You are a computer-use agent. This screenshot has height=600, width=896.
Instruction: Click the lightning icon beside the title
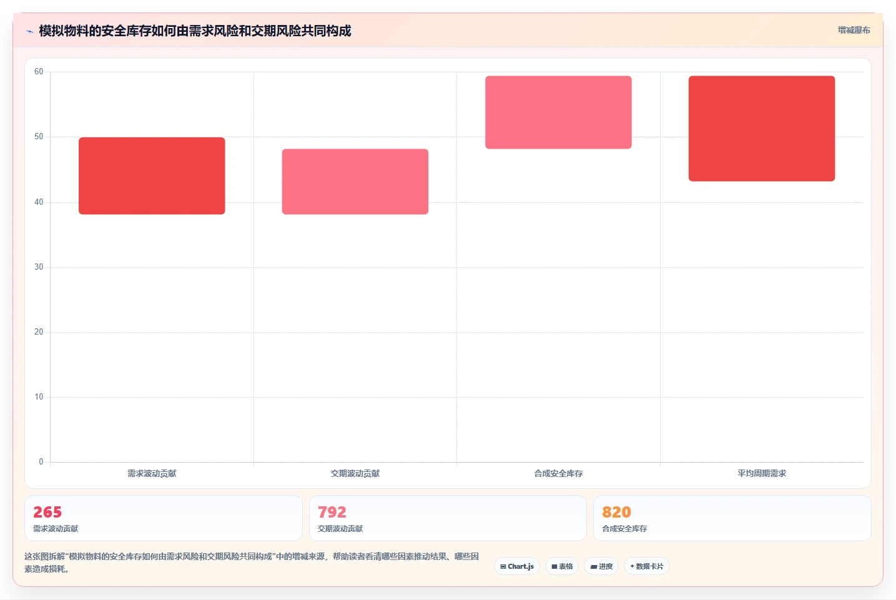(29, 31)
